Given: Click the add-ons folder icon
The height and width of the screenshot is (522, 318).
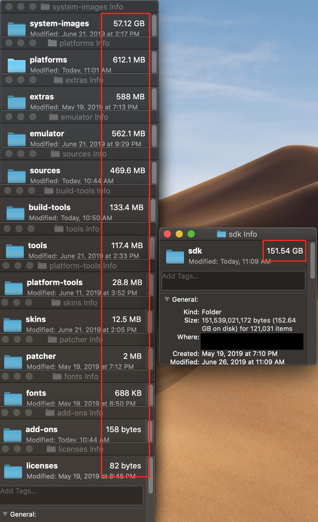Looking at the screenshot, I should click(x=13, y=435).
